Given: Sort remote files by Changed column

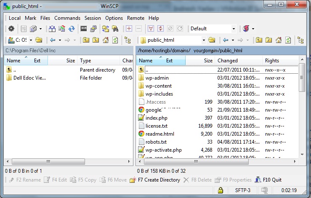Looking at the screenshot, I should pyautogui.click(x=239, y=61).
